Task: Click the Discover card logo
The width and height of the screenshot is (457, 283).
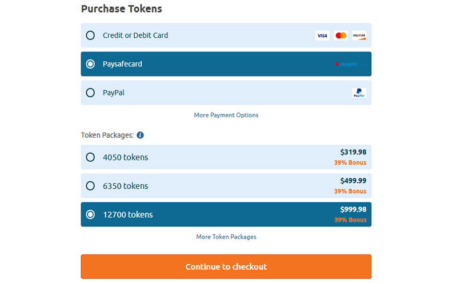Action: click(x=359, y=35)
